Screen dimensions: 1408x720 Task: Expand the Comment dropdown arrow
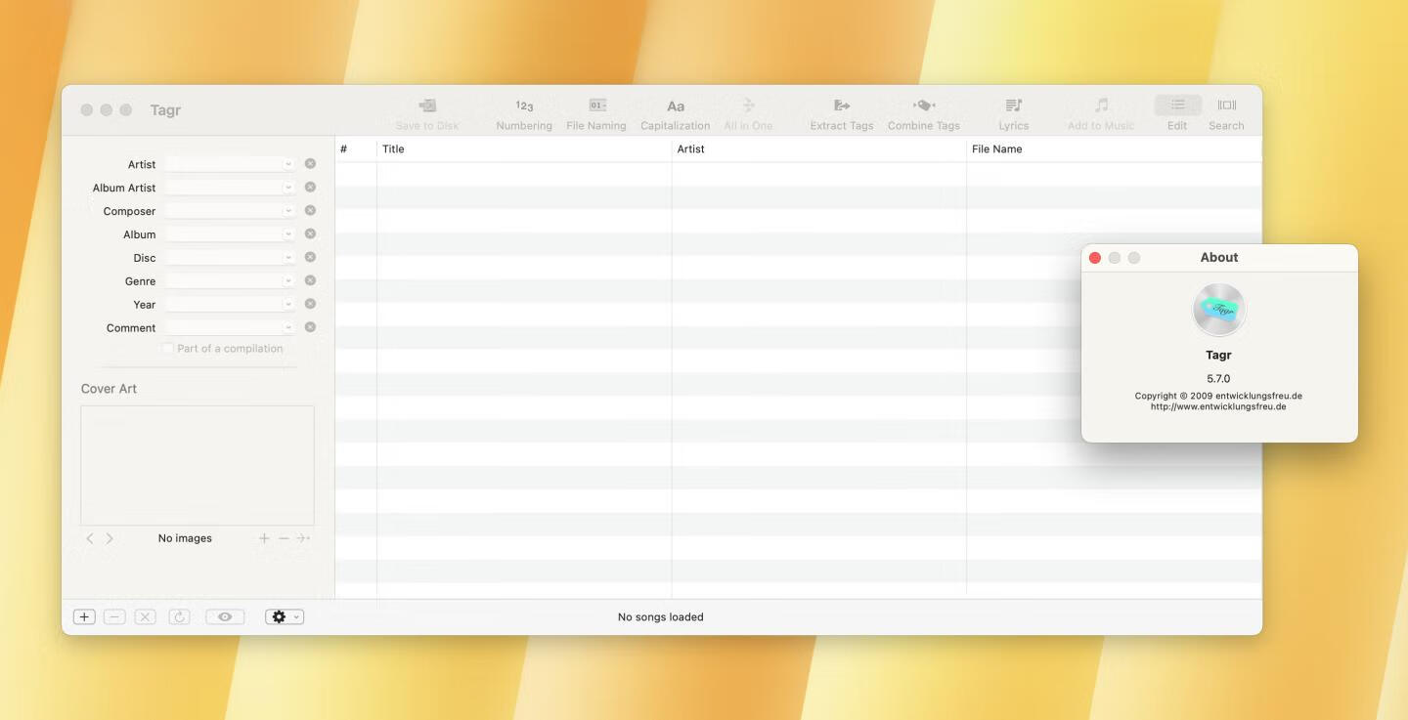[x=288, y=328]
